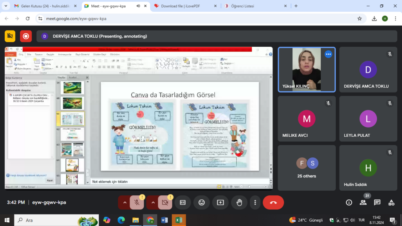This screenshot has width=402, height=226.
Task: Open the activities icon
Action: 391,202
